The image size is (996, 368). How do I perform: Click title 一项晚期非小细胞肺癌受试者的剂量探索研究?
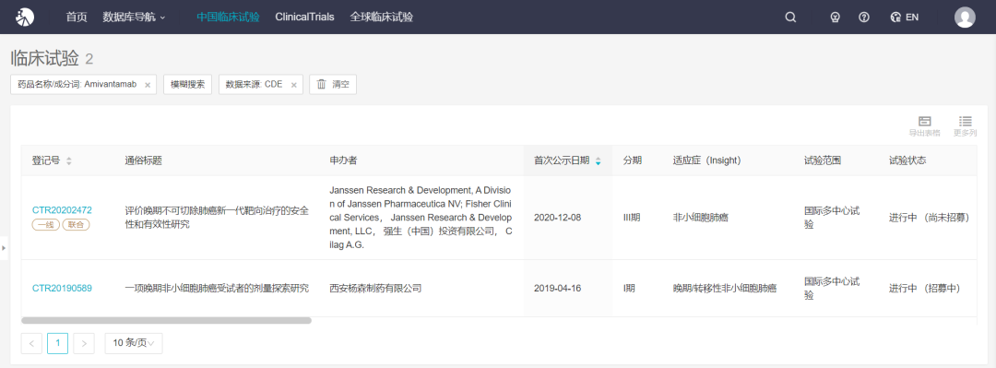pyautogui.click(x=218, y=288)
